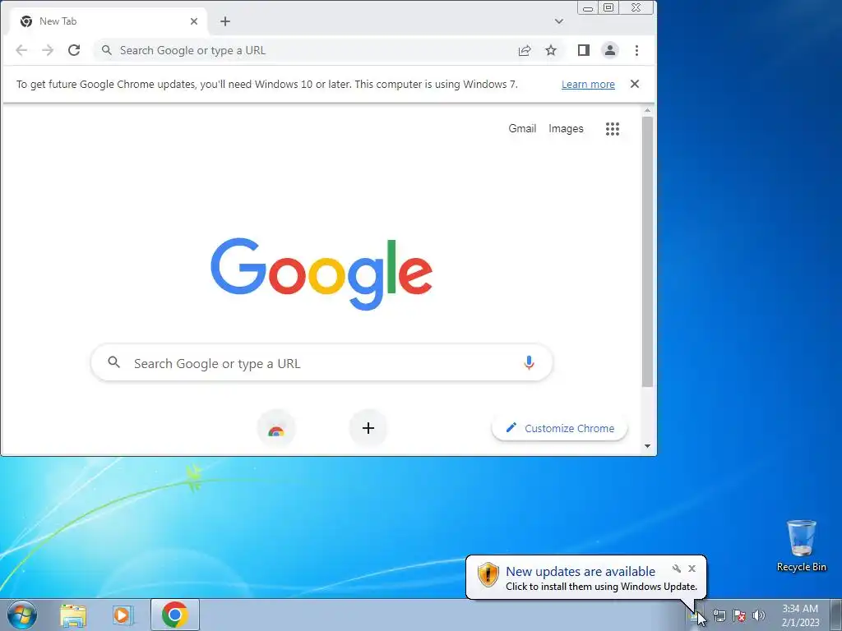The width and height of the screenshot is (842, 631).
Task: Maximize the Chrome window
Action: click(x=608, y=8)
